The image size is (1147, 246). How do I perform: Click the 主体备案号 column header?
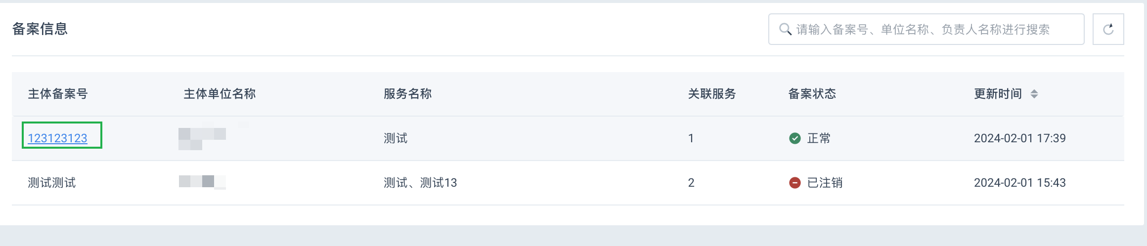(58, 94)
